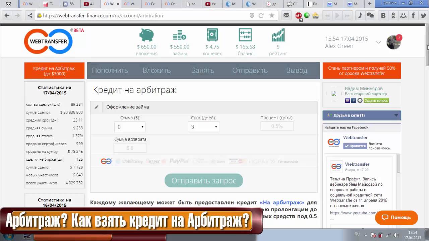
Task: Email the senior partner via envelope icon
Action: point(347,100)
